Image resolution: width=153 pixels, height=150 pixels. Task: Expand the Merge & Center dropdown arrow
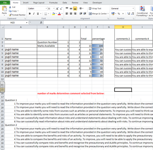[x=108, y=14]
